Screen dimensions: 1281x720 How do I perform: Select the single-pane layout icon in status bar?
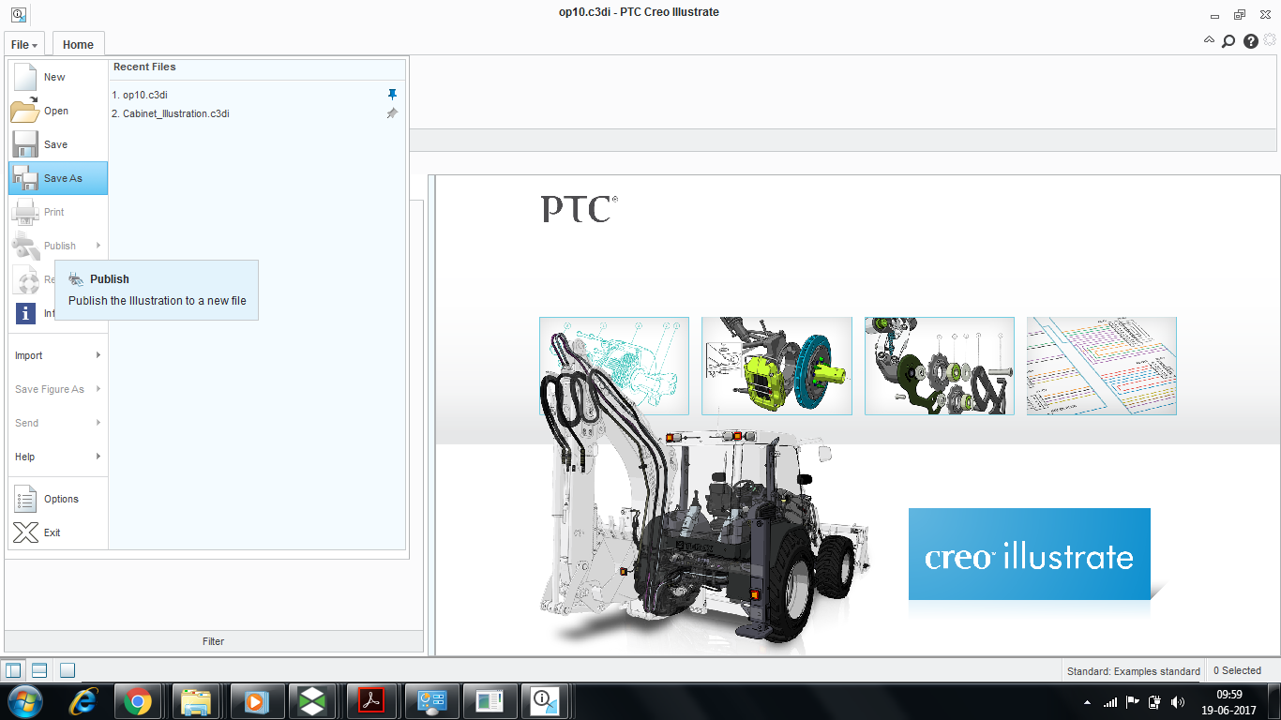point(67,670)
